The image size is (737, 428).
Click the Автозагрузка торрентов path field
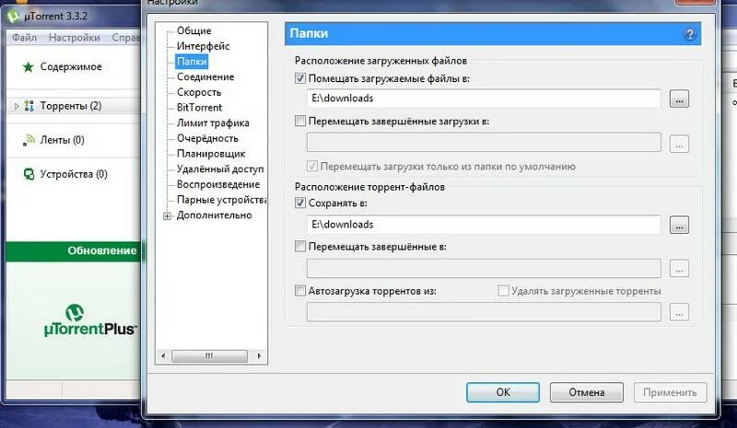click(x=484, y=312)
